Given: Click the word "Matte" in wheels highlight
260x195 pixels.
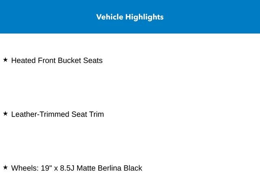Looking at the screenshot, I should click(86, 168).
